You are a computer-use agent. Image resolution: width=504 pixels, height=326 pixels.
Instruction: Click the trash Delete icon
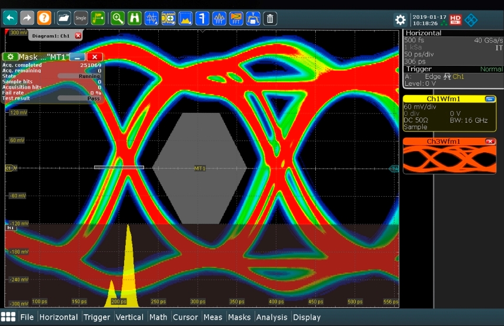click(270, 18)
